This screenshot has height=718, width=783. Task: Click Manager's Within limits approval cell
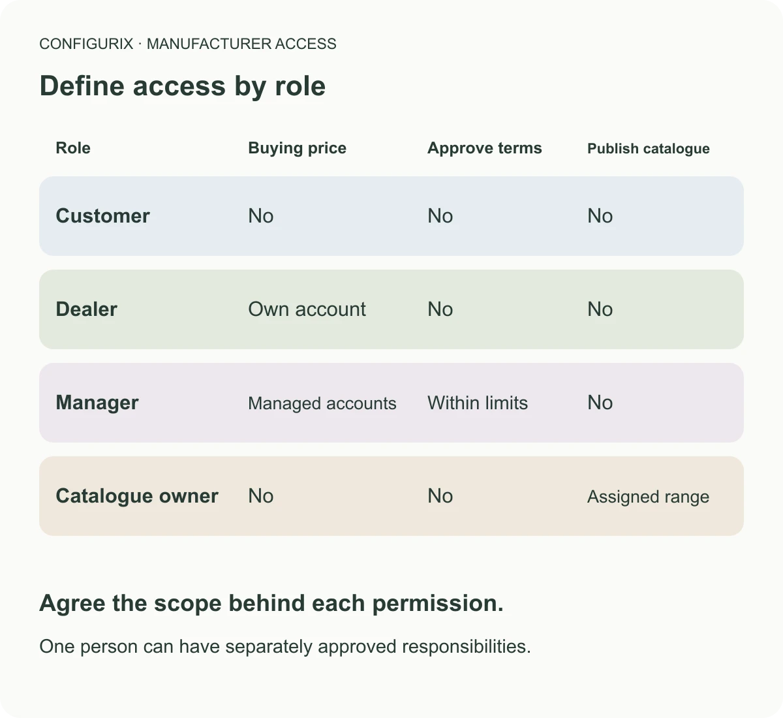pos(478,403)
